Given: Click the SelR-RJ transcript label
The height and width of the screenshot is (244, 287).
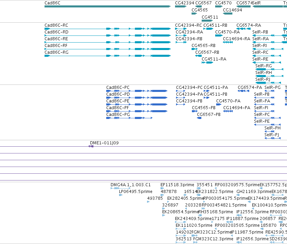Looking at the screenshot, I should (x=263, y=79).
